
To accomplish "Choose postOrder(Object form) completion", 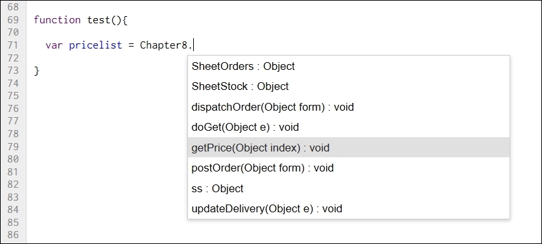I will (348, 168).
